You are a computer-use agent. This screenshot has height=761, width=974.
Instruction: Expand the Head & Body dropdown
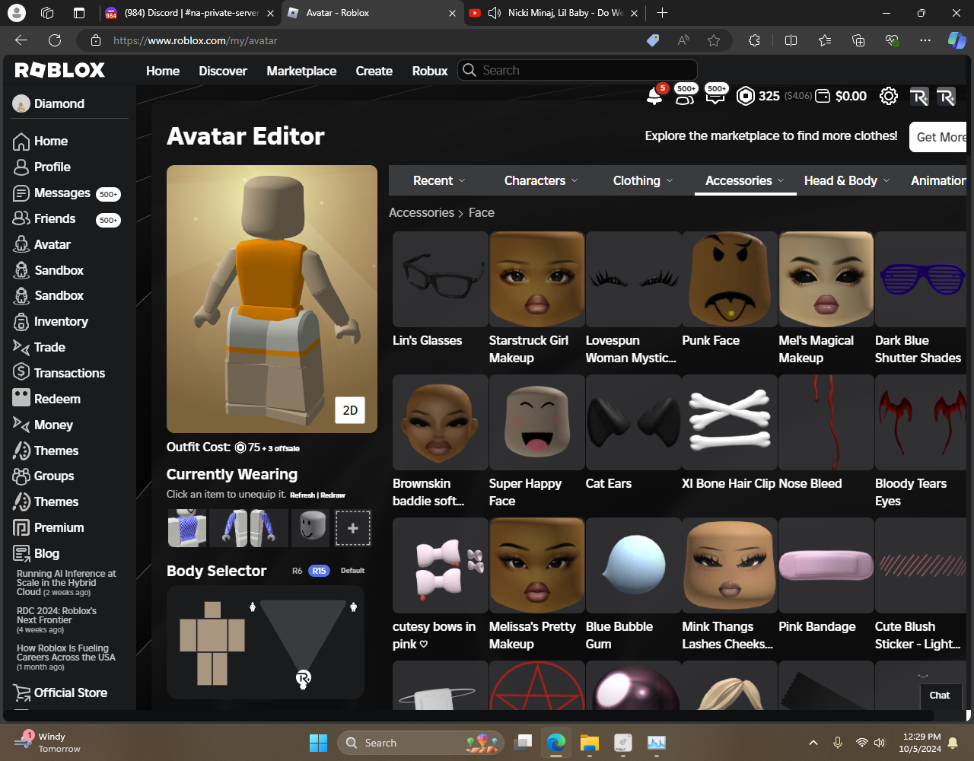click(x=847, y=180)
